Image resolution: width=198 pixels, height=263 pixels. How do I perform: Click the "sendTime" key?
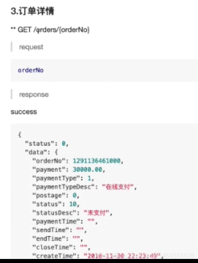(51, 230)
